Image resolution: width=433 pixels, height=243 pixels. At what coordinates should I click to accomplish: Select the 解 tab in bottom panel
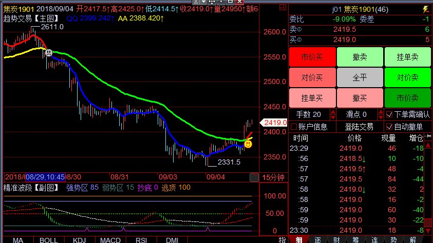click(x=412, y=240)
